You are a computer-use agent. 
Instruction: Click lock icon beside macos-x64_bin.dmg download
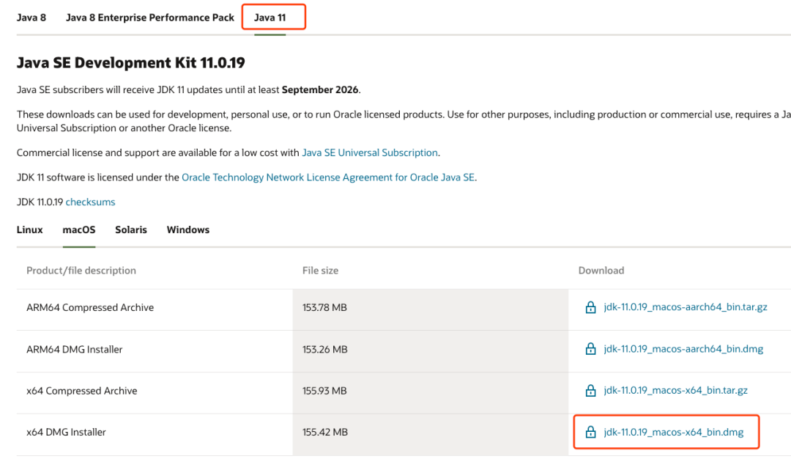pyautogui.click(x=590, y=433)
